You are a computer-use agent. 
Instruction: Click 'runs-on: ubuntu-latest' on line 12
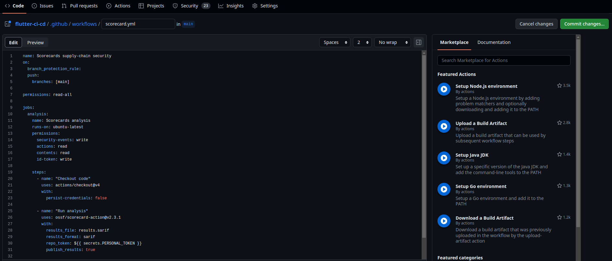tap(58, 127)
